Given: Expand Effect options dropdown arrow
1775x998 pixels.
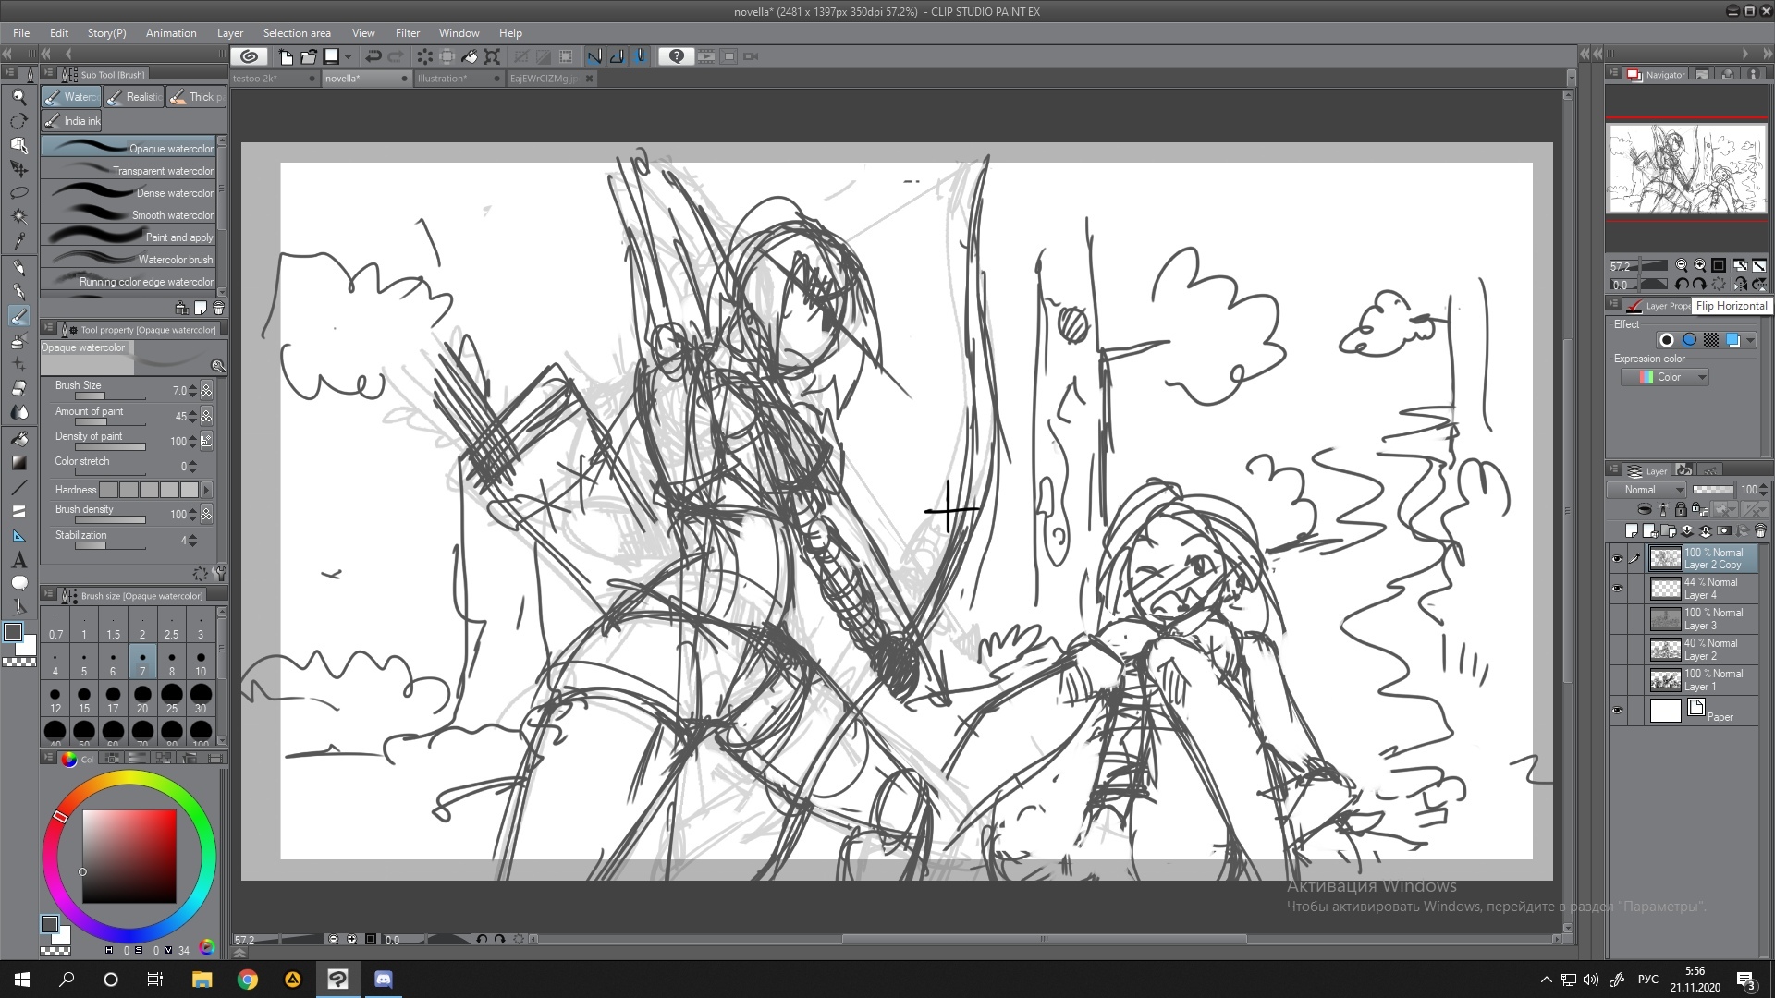Looking at the screenshot, I should point(1750,340).
